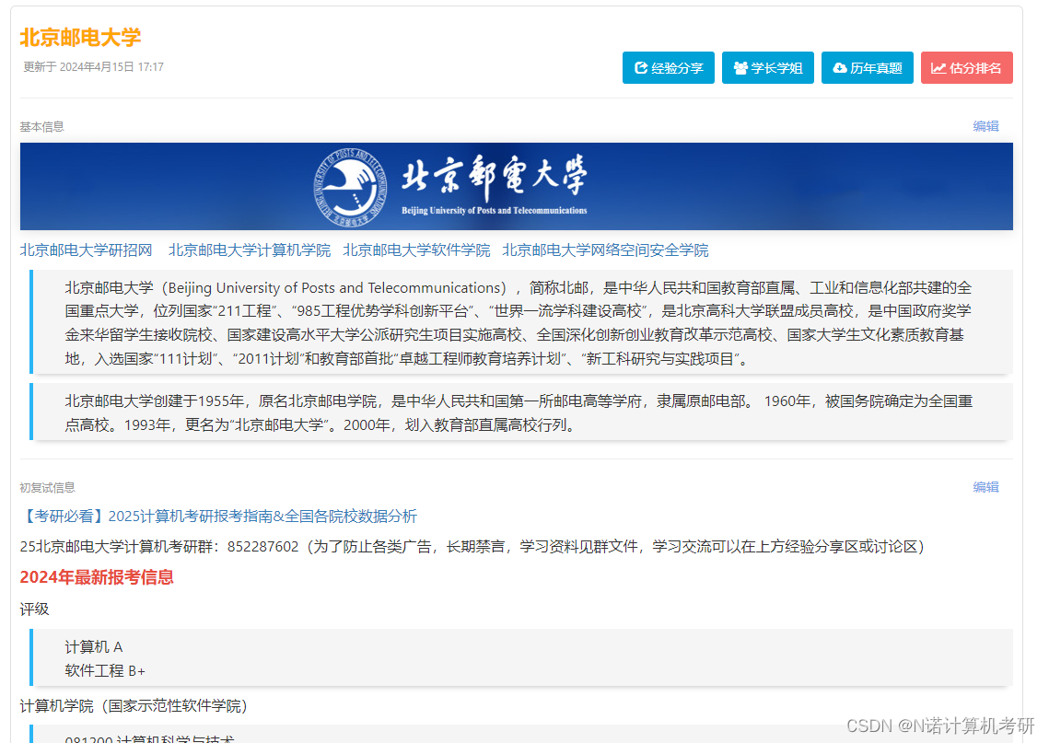
Task: Click the cloud download icon in 历年真题
Action: tap(840, 67)
